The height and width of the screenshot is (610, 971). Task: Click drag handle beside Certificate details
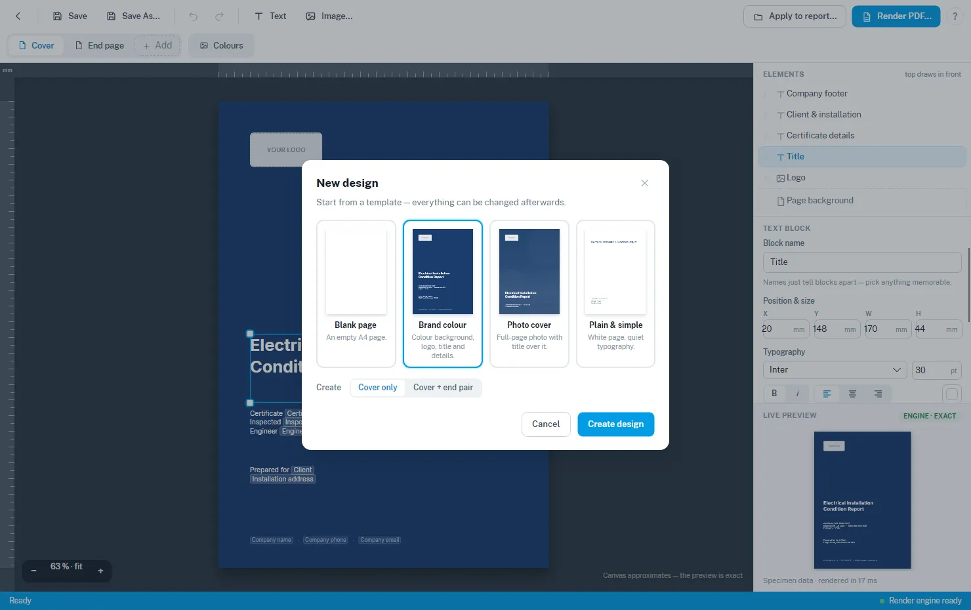(x=766, y=136)
